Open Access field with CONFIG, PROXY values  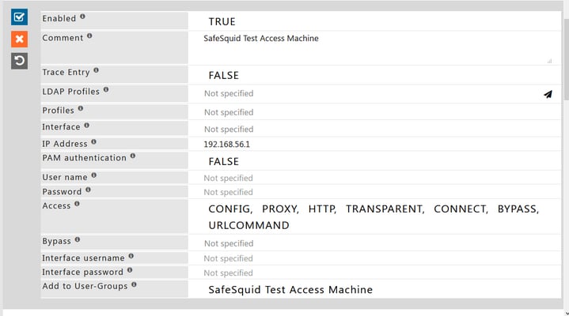tap(374, 216)
